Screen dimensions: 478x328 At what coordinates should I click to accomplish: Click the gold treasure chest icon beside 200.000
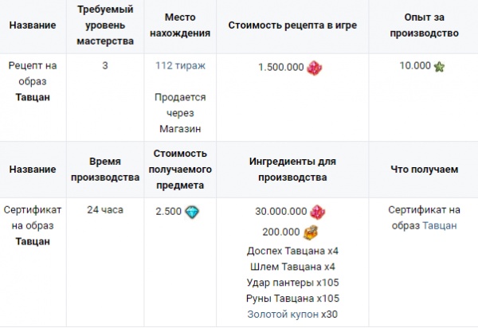tap(311, 232)
